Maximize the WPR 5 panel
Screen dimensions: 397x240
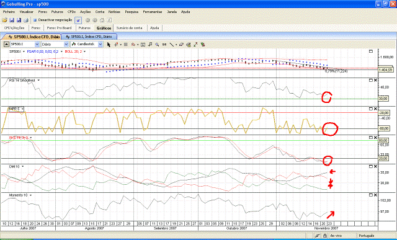tap(371, 109)
